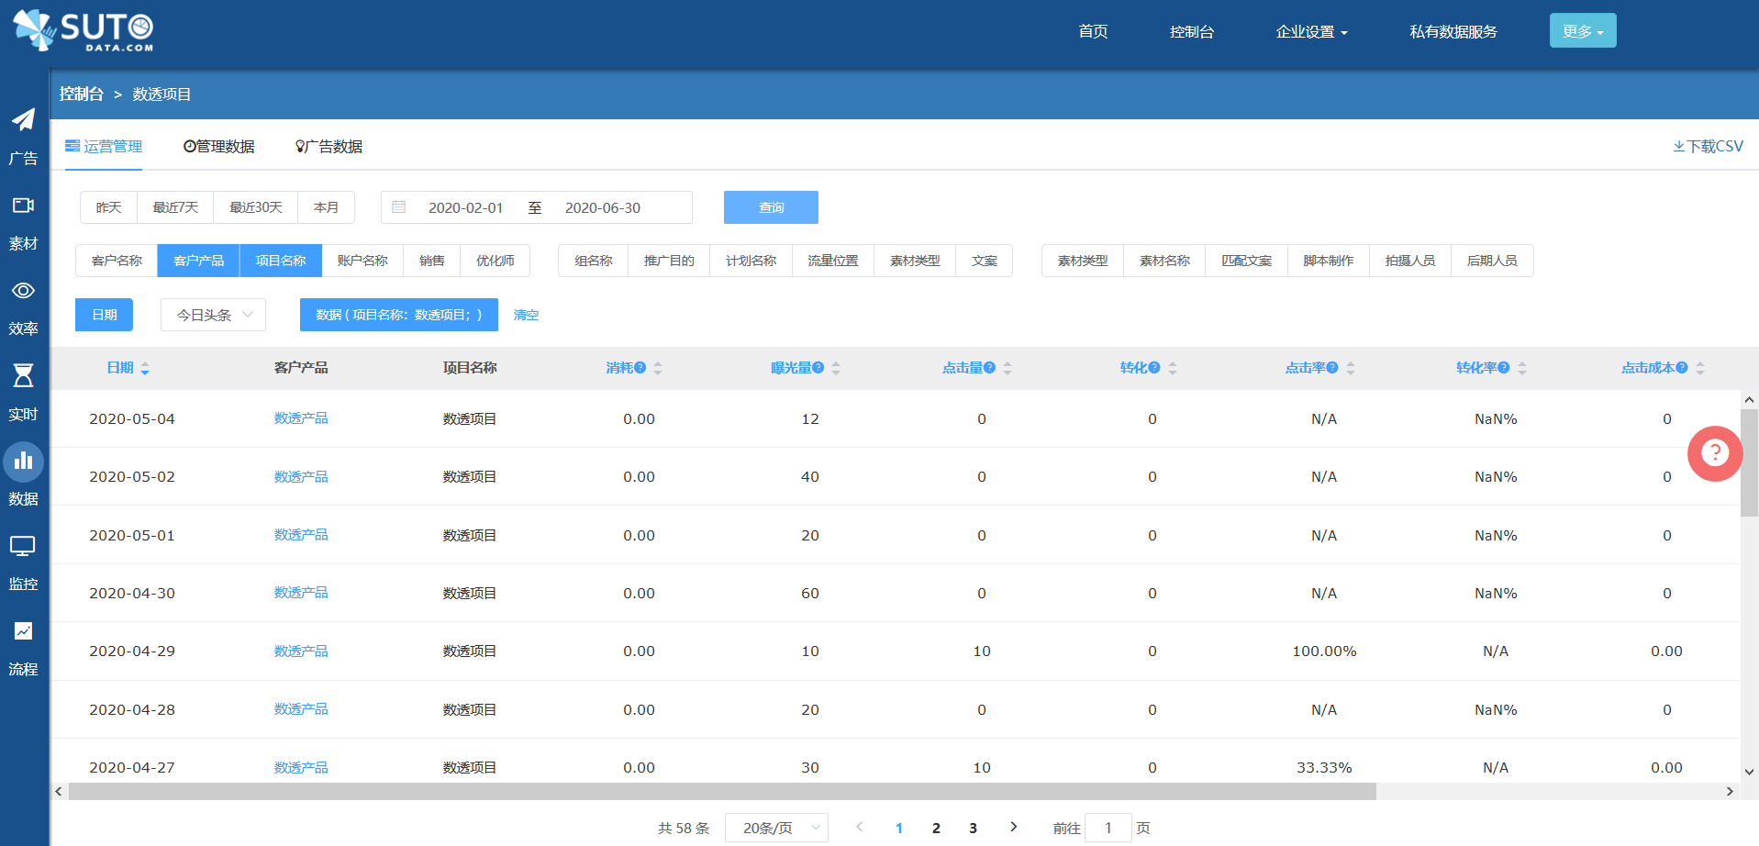This screenshot has height=846, width=1759.
Task: Open the 今日头条 platform dropdown
Action: pos(213,315)
